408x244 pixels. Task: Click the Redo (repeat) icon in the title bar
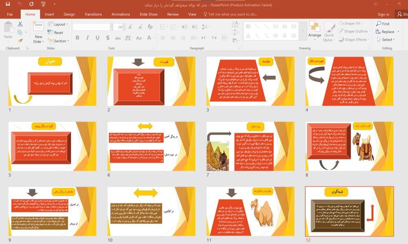31,4
